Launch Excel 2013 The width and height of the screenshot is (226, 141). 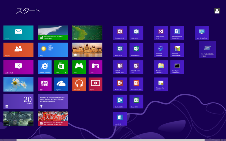(136, 102)
